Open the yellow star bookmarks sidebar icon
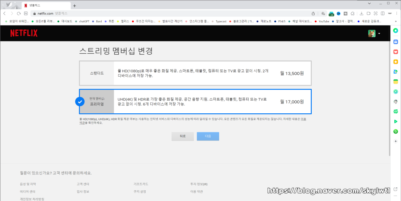The width and height of the screenshot is (401, 201). [396, 62]
